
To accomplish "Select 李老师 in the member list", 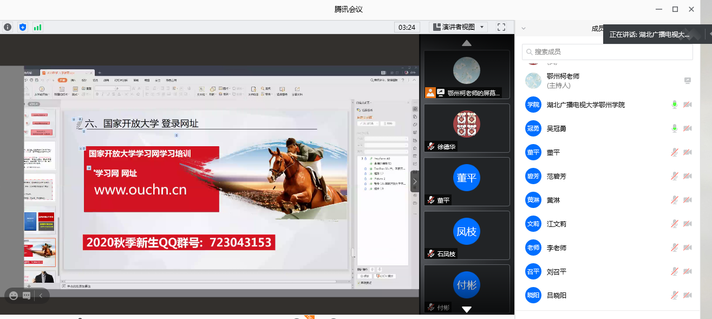I will click(x=556, y=248).
